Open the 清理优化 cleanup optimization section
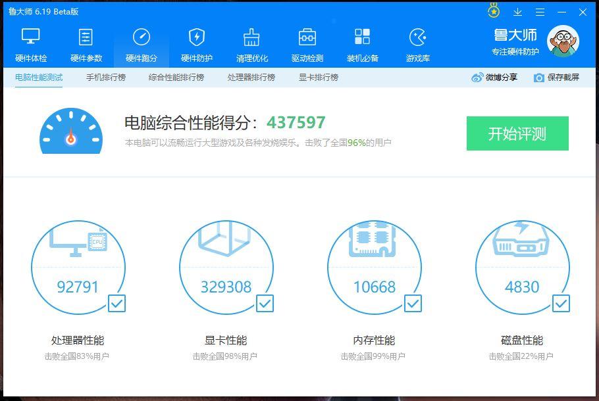Screen dimensions: 599x401 251,45
